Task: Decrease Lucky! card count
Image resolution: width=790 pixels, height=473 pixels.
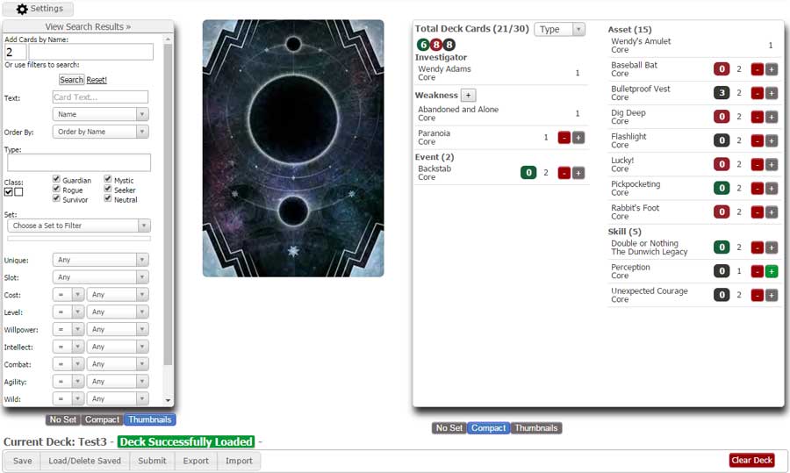Action: [758, 165]
